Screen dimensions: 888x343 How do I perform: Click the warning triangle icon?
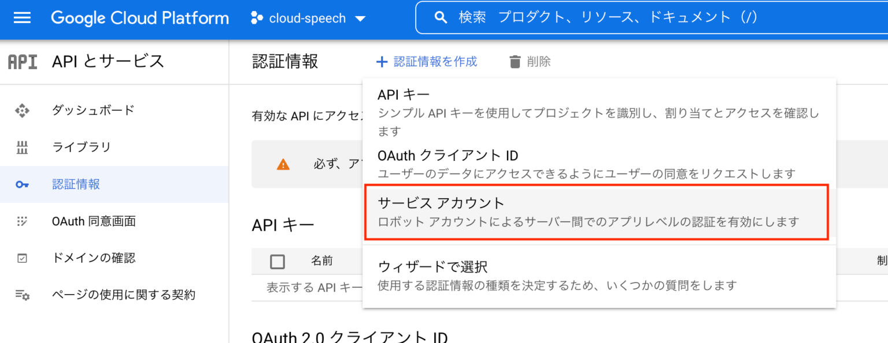pyautogui.click(x=283, y=164)
